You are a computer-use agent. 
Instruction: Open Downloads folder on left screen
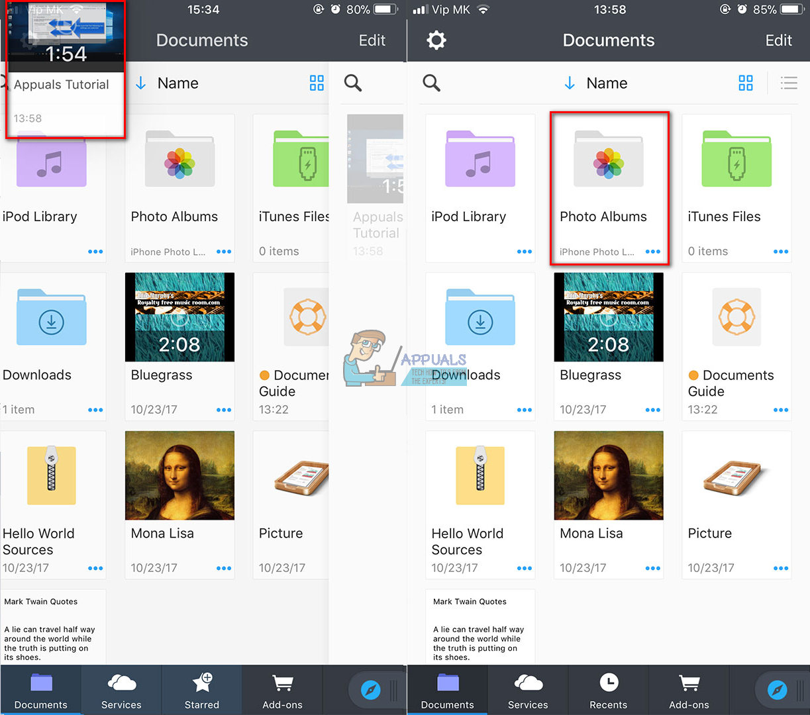(x=52, y=346)
